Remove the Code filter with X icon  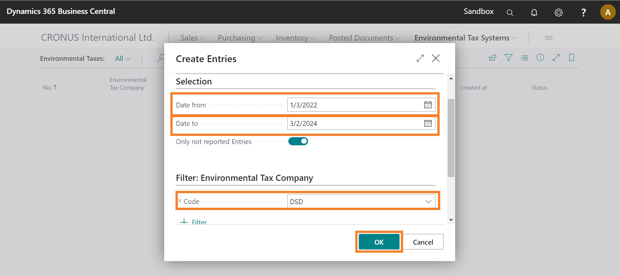tap(180, 201)
